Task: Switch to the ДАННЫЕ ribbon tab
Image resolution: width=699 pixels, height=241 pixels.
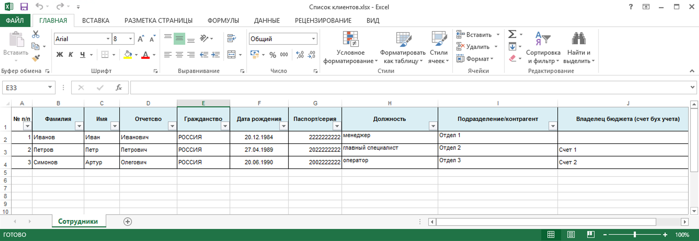Action: point(267,21)
